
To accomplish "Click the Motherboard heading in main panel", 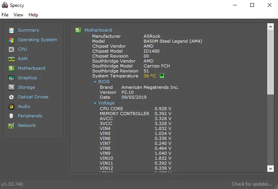I will pyautogui.click(x=98, y=30).
